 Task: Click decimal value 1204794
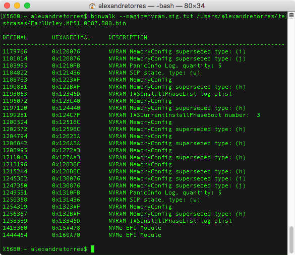15,136
